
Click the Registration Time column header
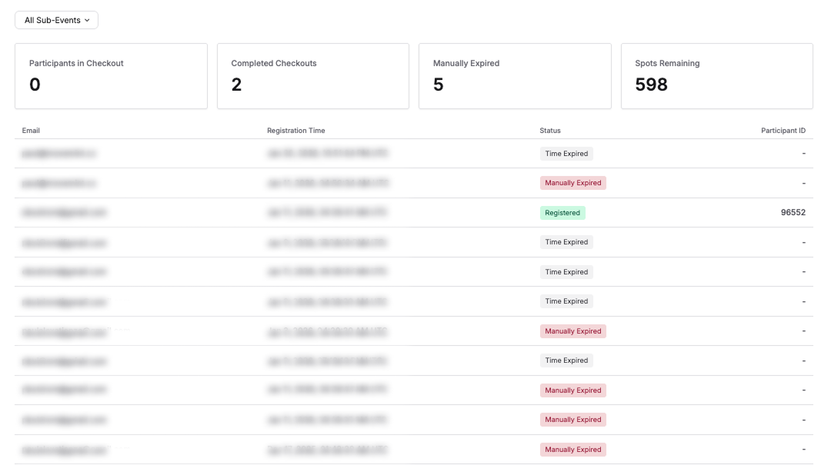click(x=295, y=131)
